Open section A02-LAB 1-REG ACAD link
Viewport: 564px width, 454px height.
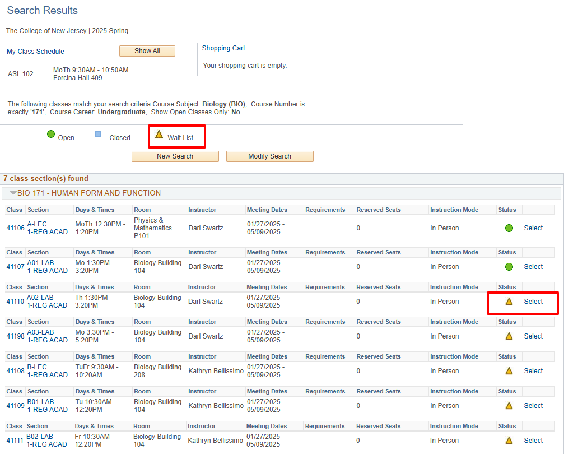click(47, 302)
